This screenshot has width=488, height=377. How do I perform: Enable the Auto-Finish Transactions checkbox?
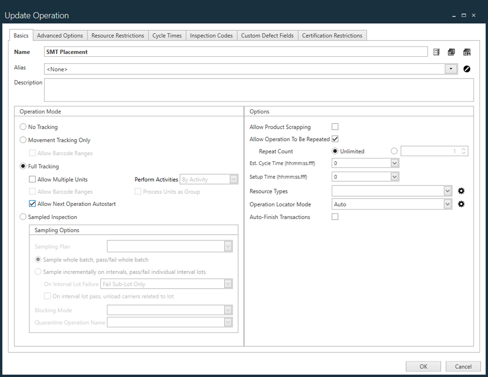coord(335,216)
